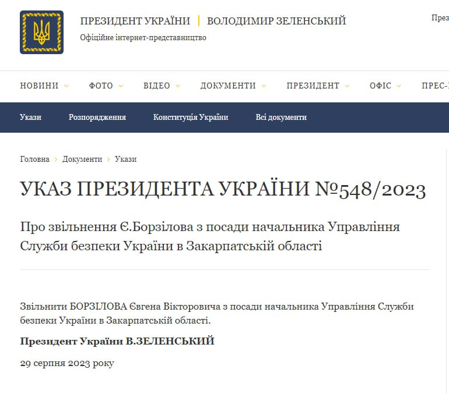Click the Ukrainian trident emblem logo

41,32
